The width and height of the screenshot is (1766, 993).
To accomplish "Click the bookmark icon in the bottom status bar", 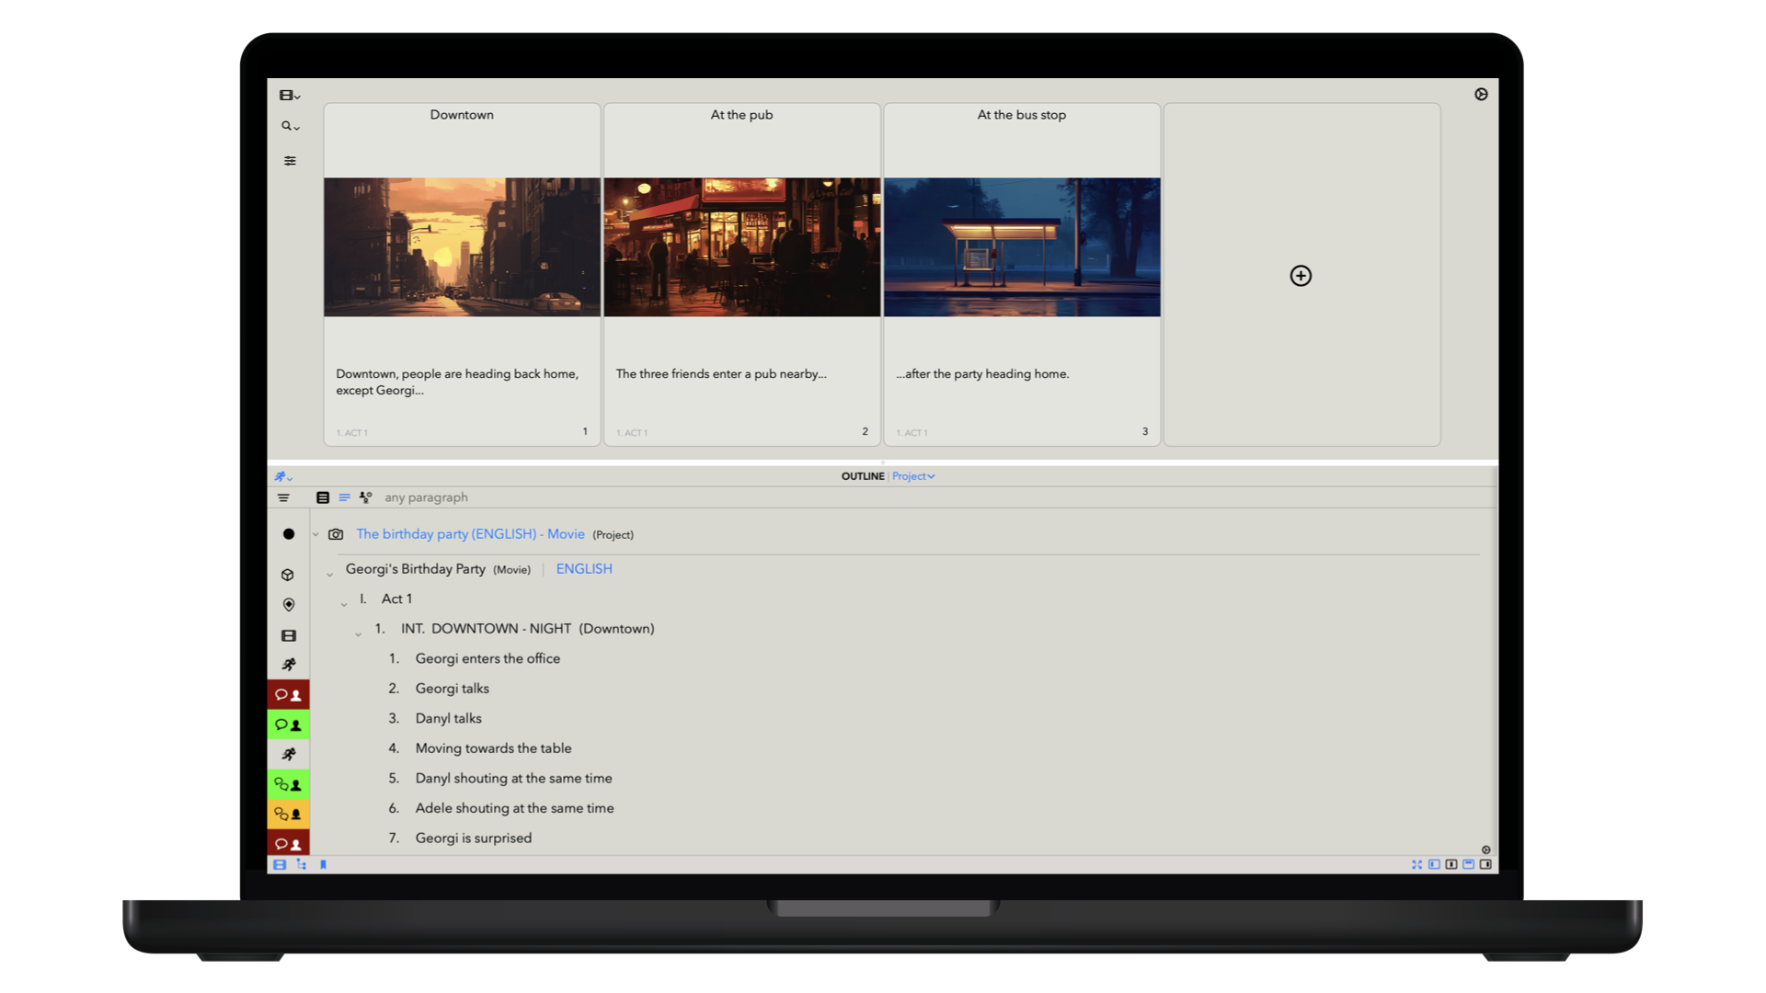I will pyautogui.click(x=323, y=864).
